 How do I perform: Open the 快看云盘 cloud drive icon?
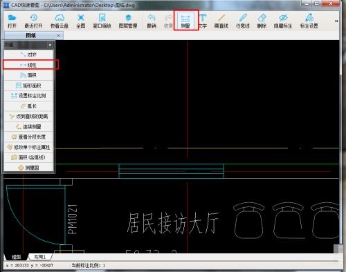click(x=60, y=21)
